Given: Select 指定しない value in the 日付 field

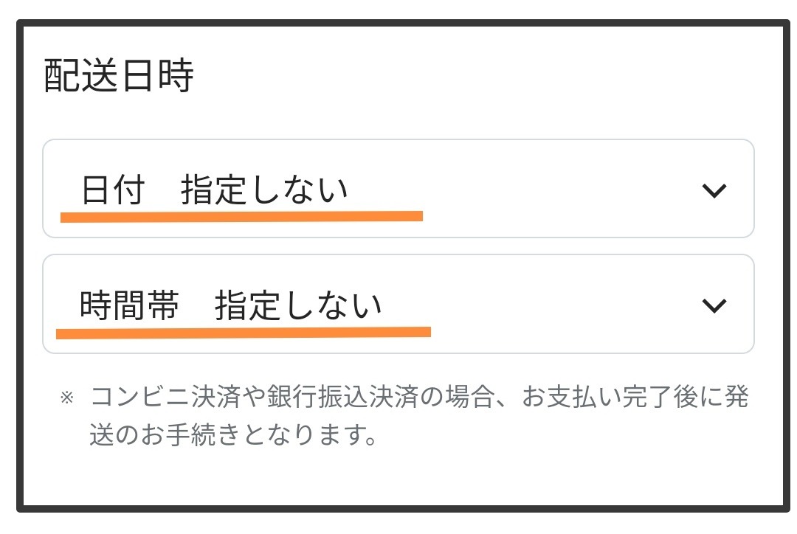Looking at the screenshot, I should pos(264,190).
